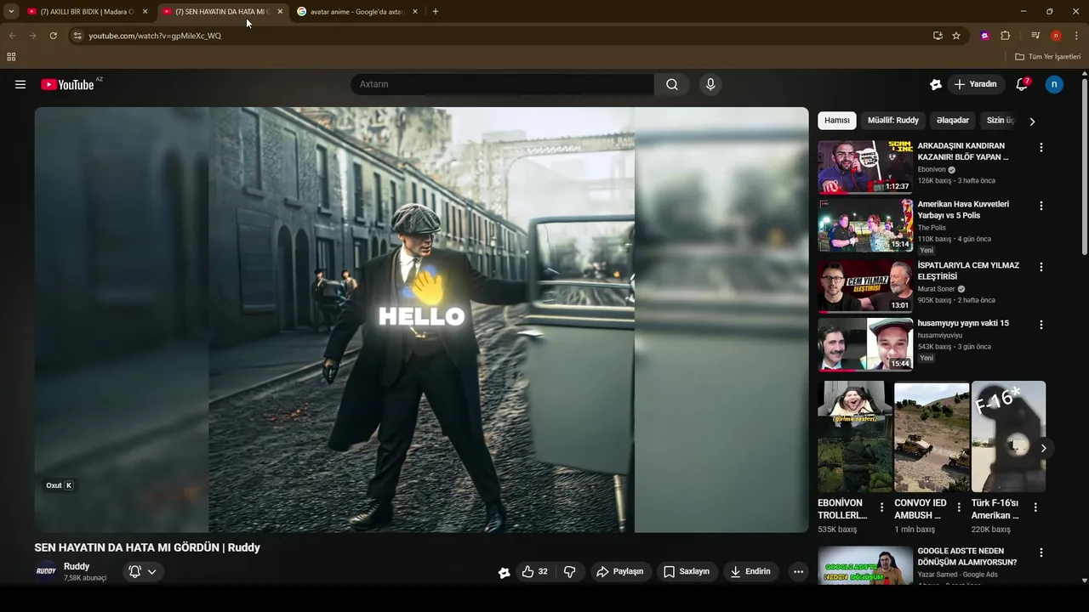Open the YouTube guide hamburger menu
Image resolution: width=1089 pixels, height=612 pixels.
(x=20, y=84)
